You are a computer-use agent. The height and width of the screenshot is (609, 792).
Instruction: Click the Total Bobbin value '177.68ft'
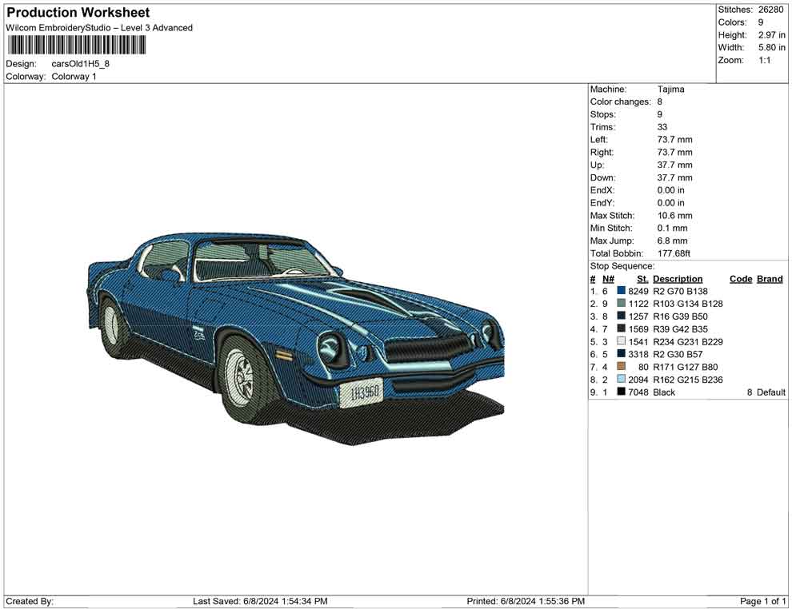pos(674,253)
